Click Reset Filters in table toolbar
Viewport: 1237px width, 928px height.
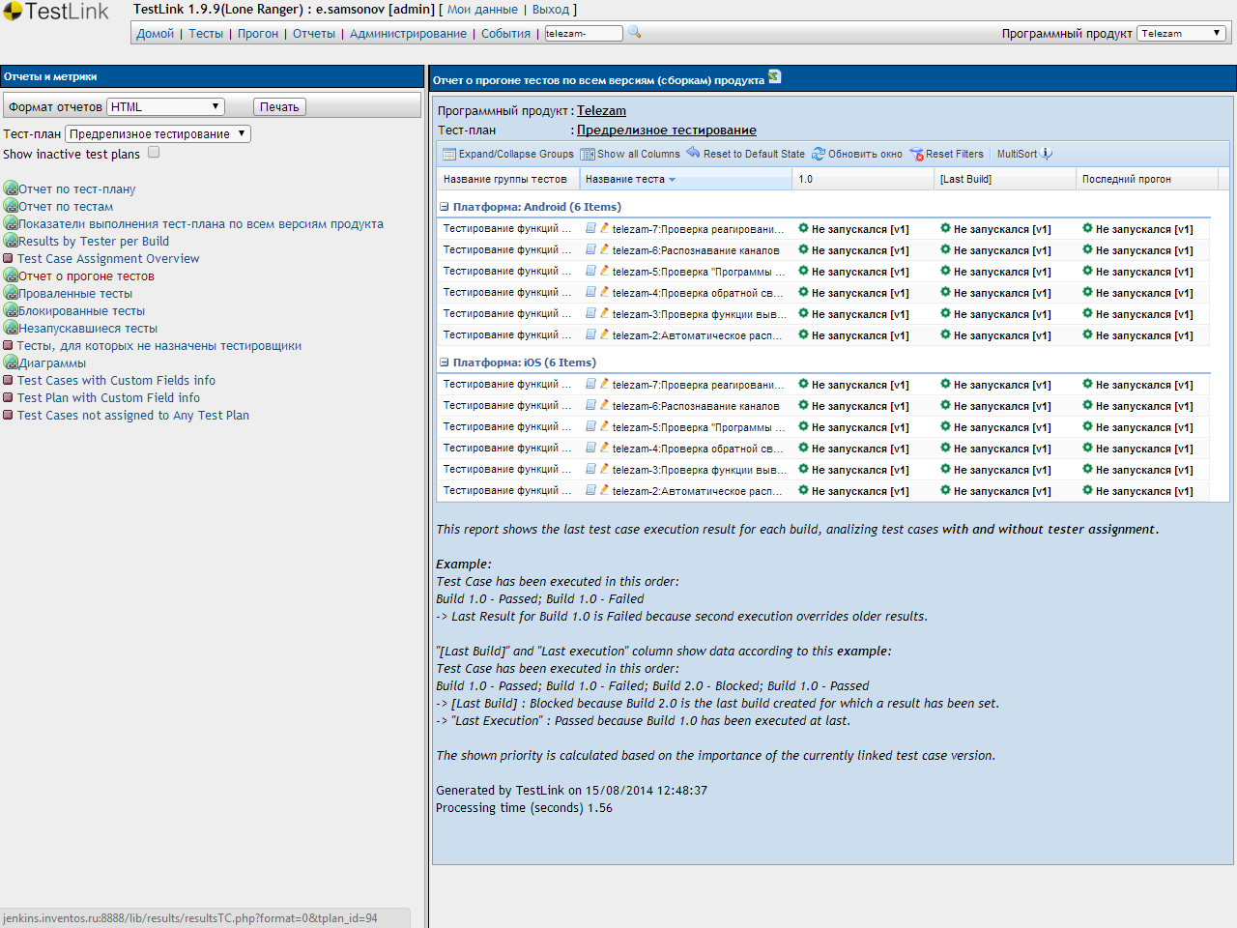[x=947, y=154]
